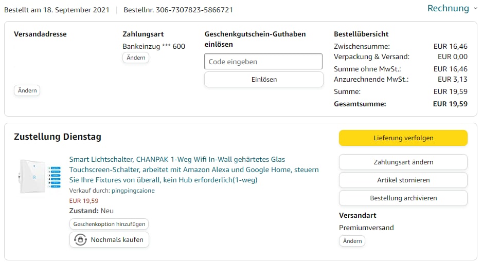Click the bold Gesamtsumme amount
Screen dimensions: 482x263
450,104
